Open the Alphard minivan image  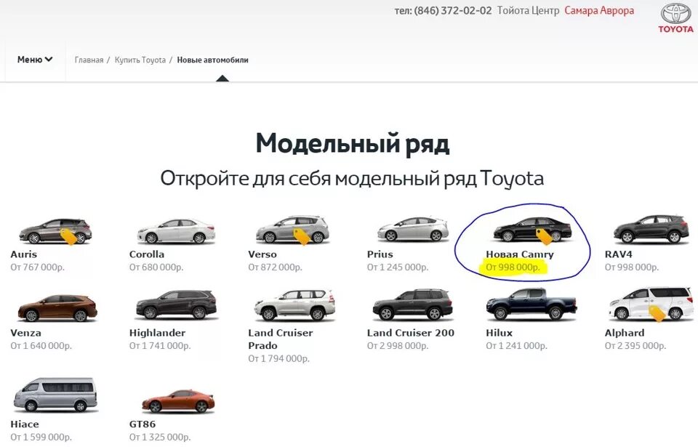point(651,304)
